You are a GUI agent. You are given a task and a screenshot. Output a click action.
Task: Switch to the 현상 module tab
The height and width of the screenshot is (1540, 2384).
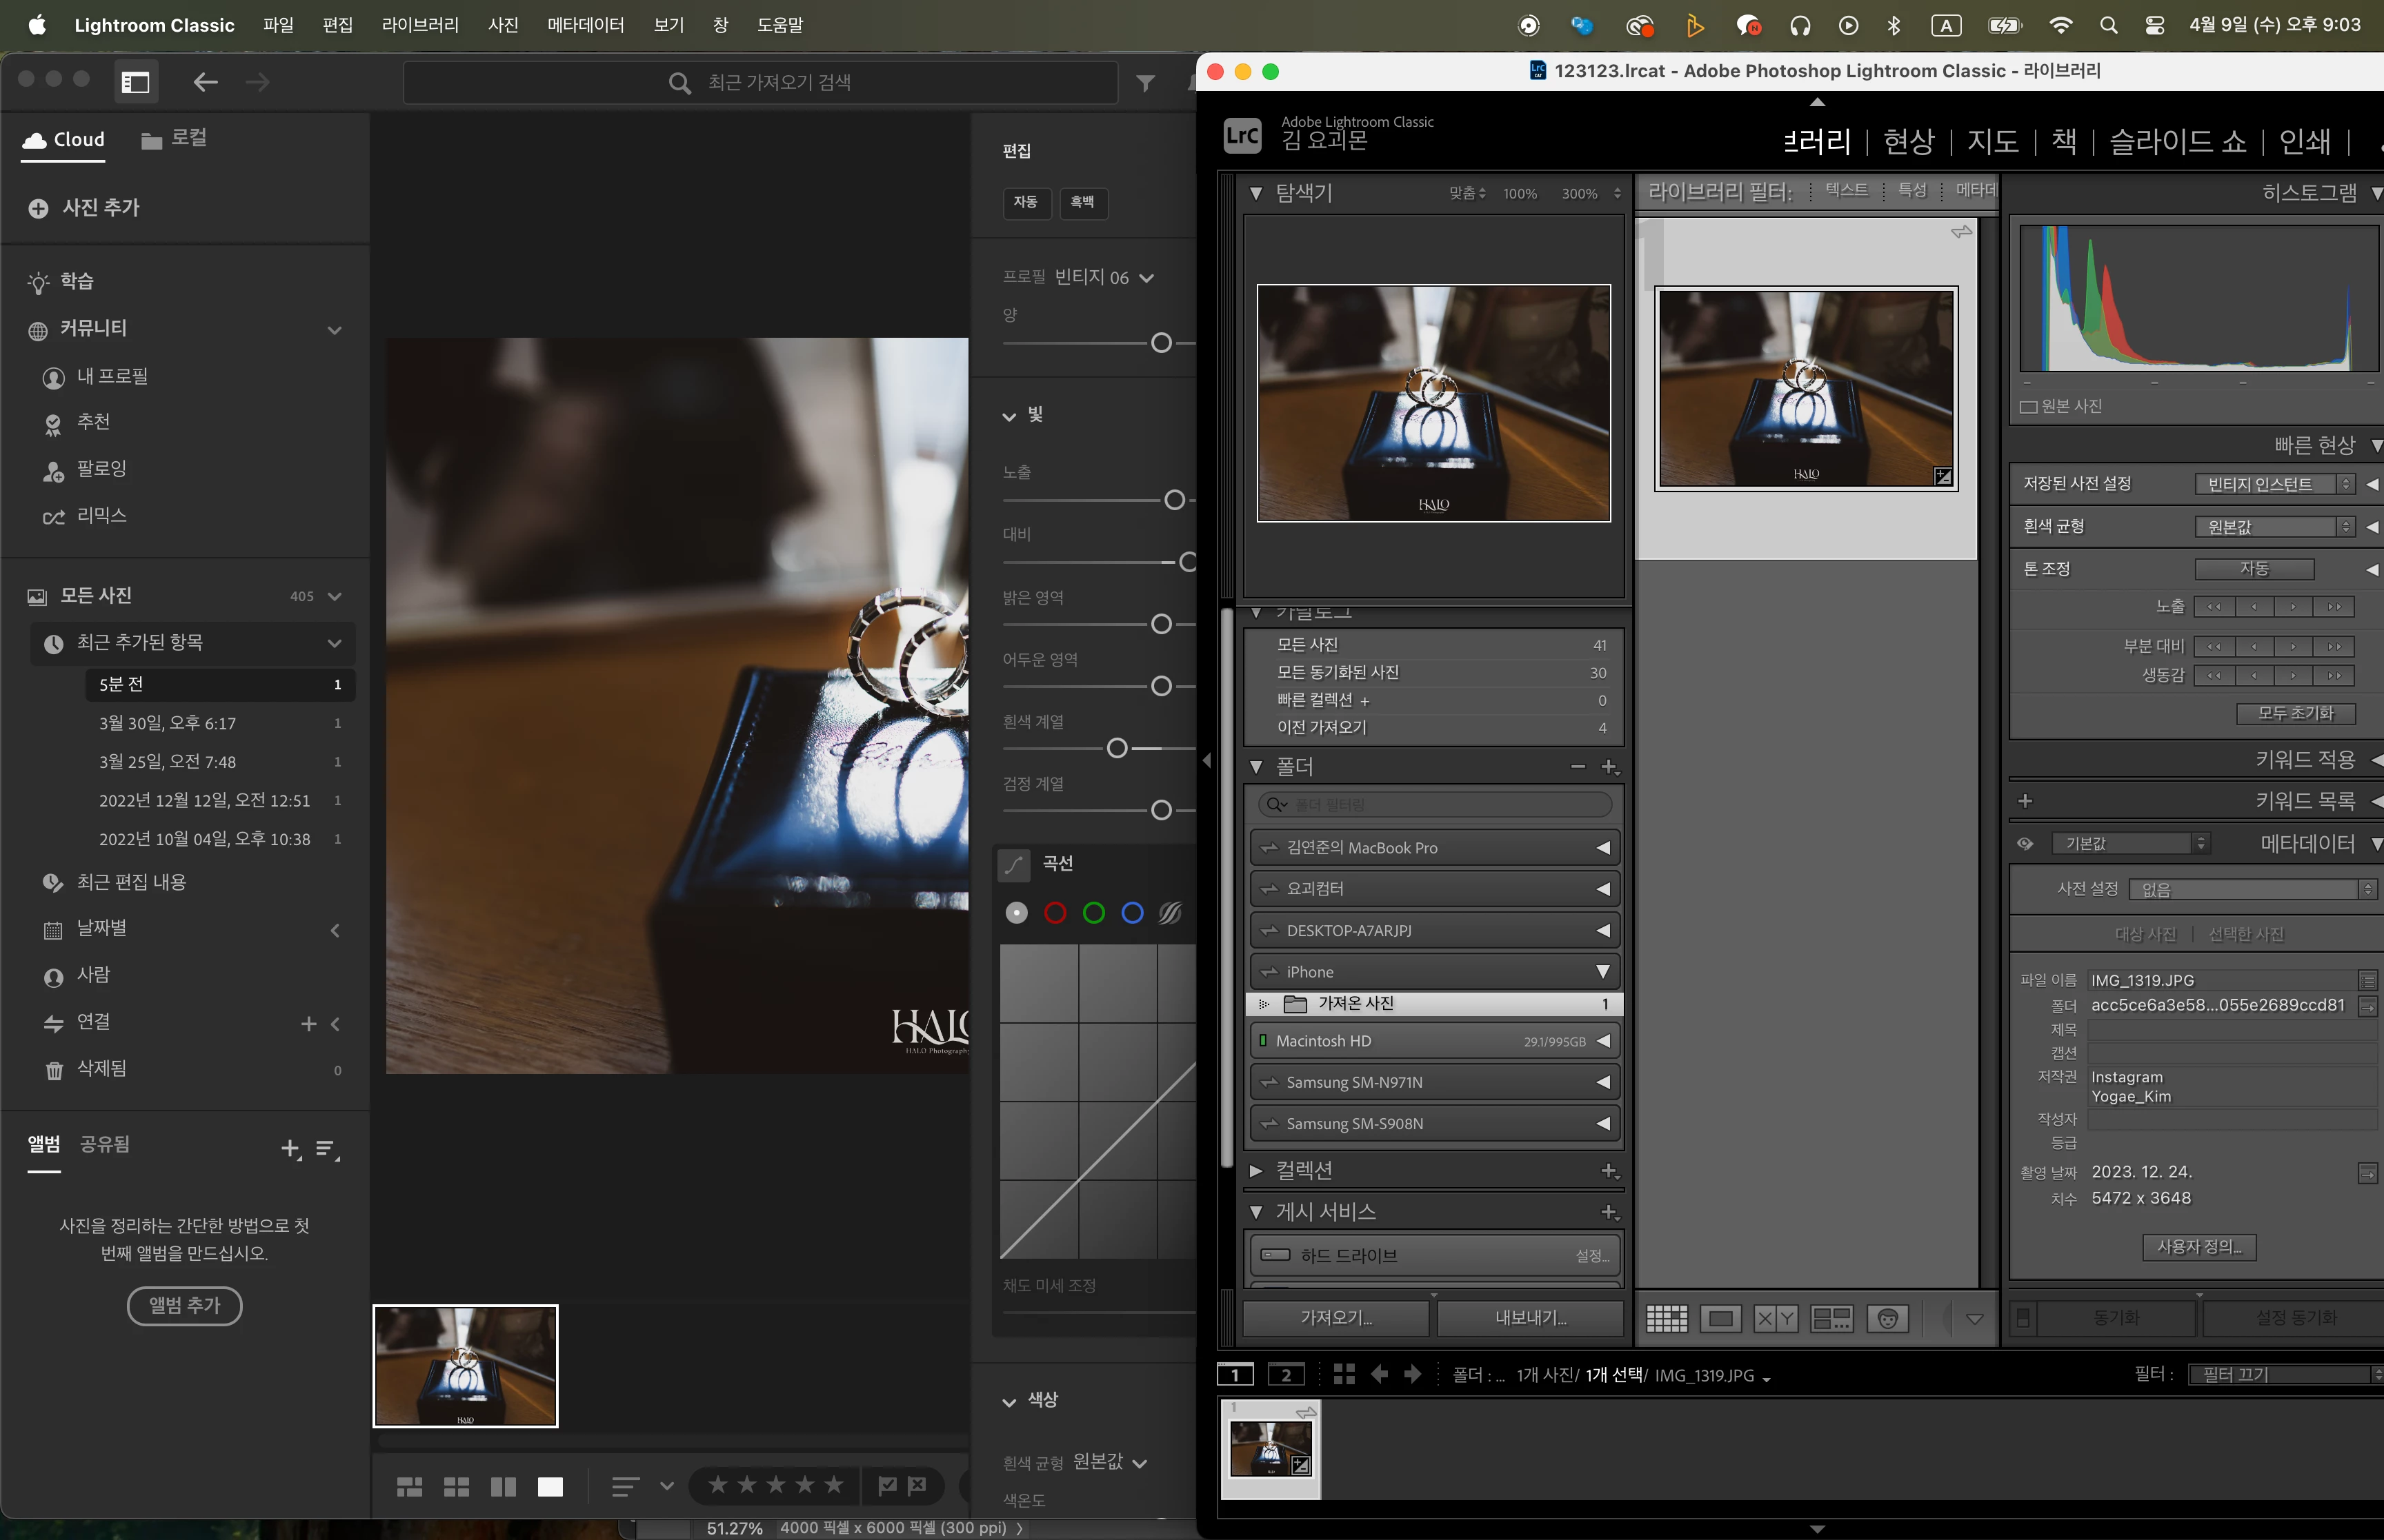[1908, 141]
